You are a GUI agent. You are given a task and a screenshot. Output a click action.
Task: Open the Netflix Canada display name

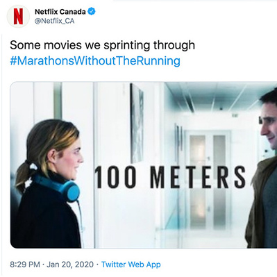point(60,12)
